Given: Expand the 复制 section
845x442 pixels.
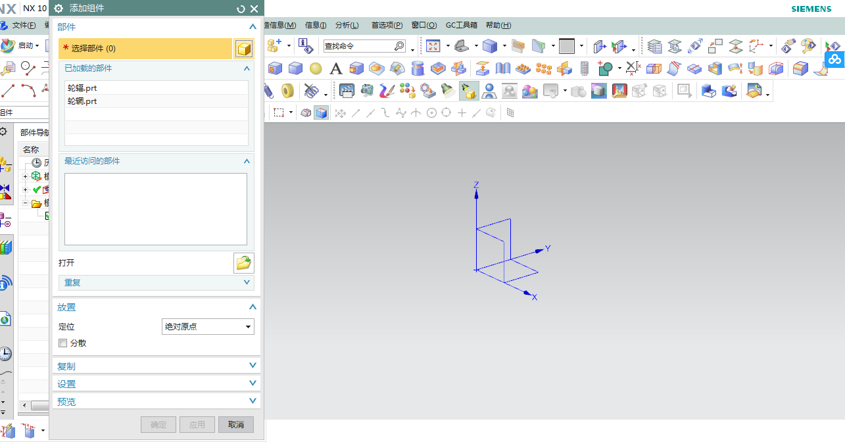Looking at the screenshot, I should 156,366.
